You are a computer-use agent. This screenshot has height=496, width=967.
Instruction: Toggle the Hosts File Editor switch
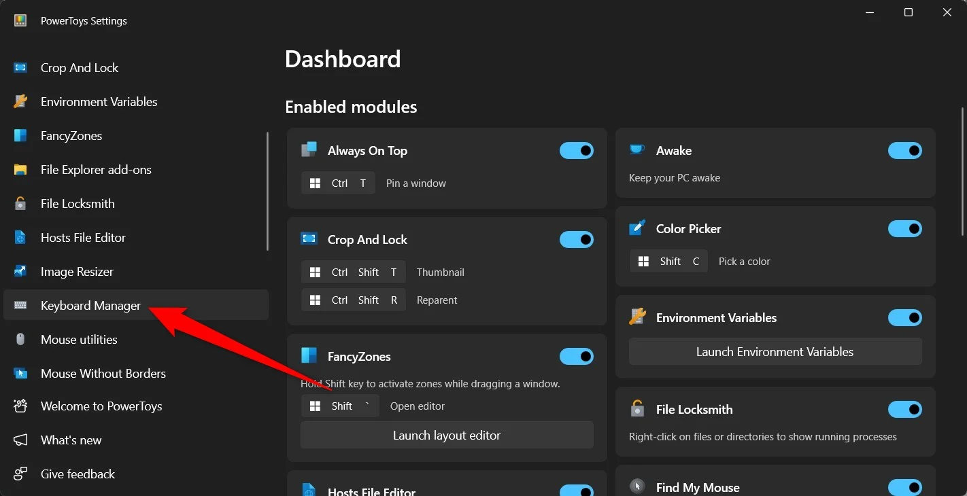[577, 491]
